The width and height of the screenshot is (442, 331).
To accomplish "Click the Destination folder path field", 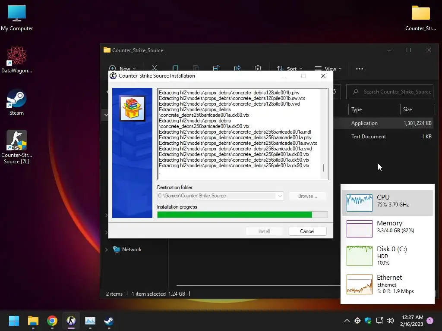I will (220, 196).
